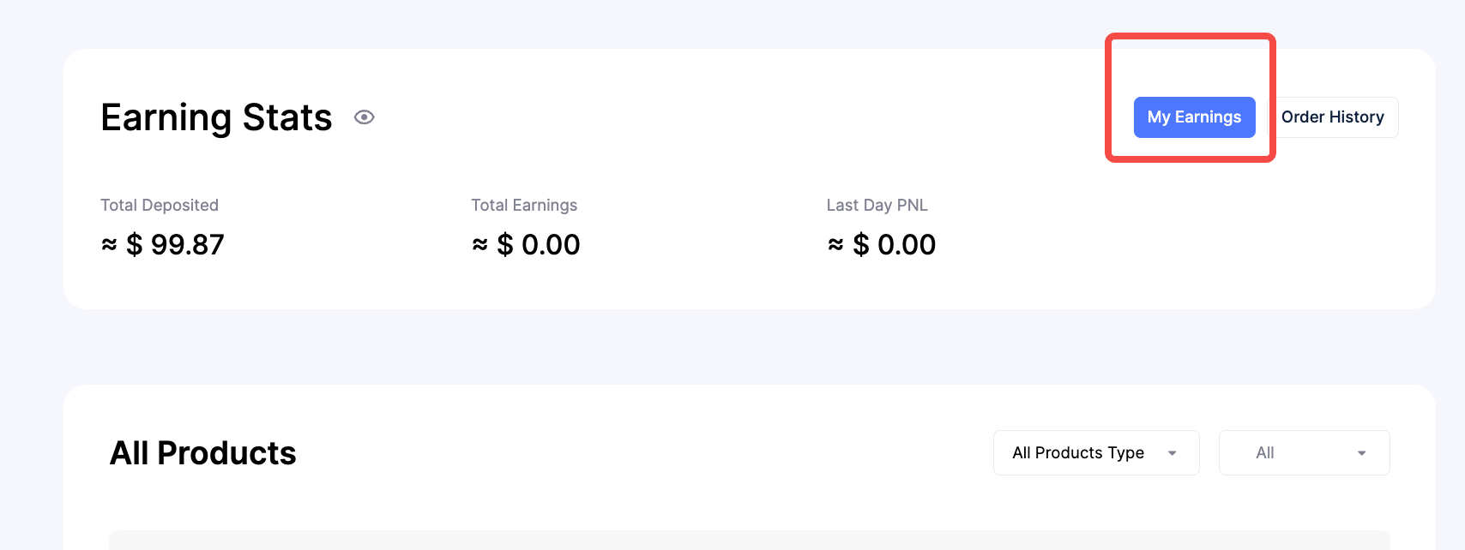
Task: Toggle the eye icon beside Earning Stats
Action: 365,117
